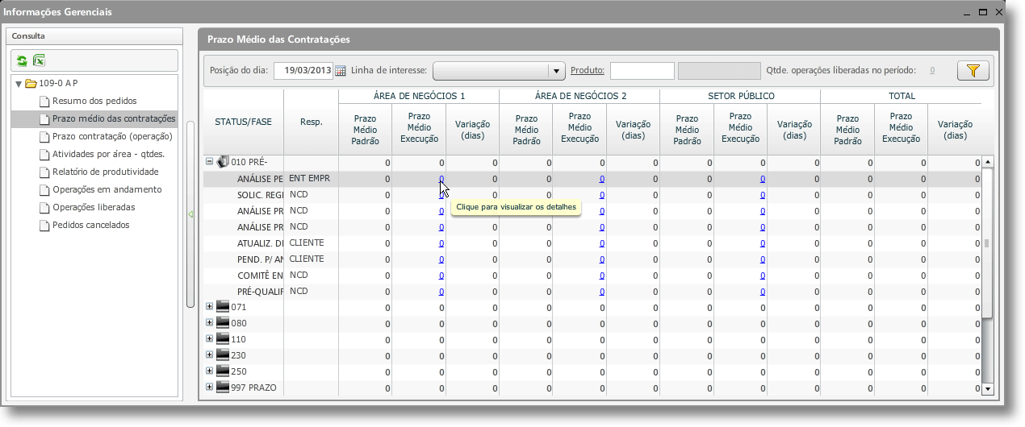Screen dimensions: 1025x427
Task: Open Resumo dos pedidos
Action: click(x=94, y=101)
